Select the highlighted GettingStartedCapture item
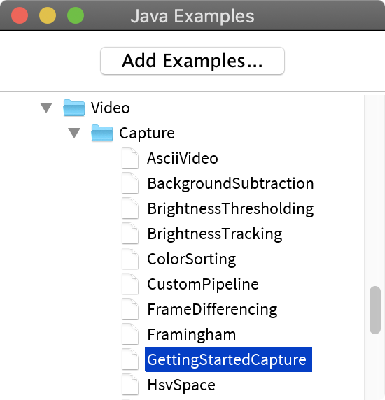The width and height of the screenshot is (385, 400). coord(228,359)
